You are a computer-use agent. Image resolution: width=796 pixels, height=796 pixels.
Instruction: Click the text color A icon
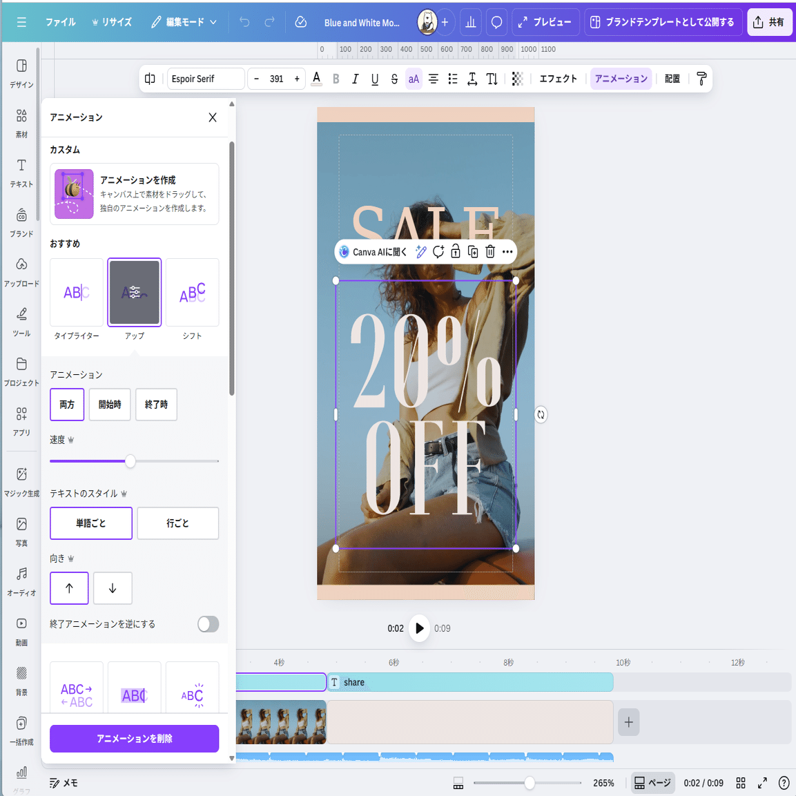[x=316, y=79]
